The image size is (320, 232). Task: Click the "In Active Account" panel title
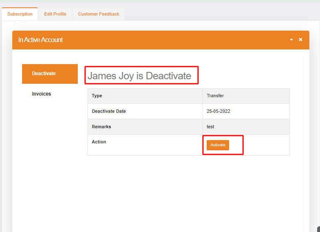[41, 40]
